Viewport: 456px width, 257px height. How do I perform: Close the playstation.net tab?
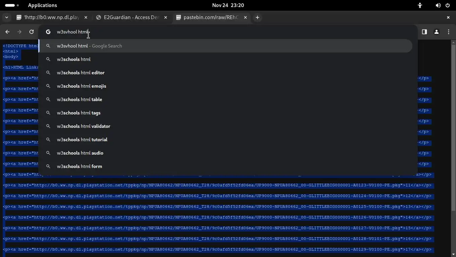86,17
